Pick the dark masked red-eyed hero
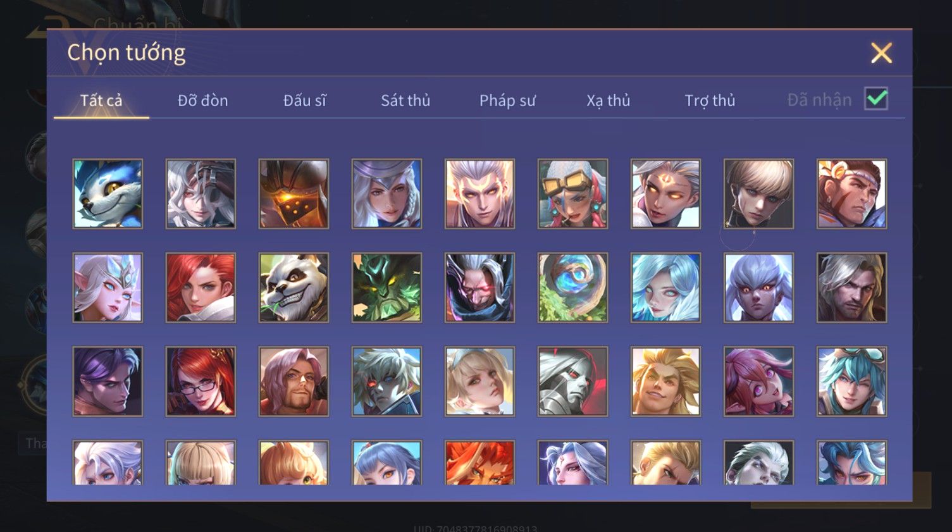 click(479, 287)
